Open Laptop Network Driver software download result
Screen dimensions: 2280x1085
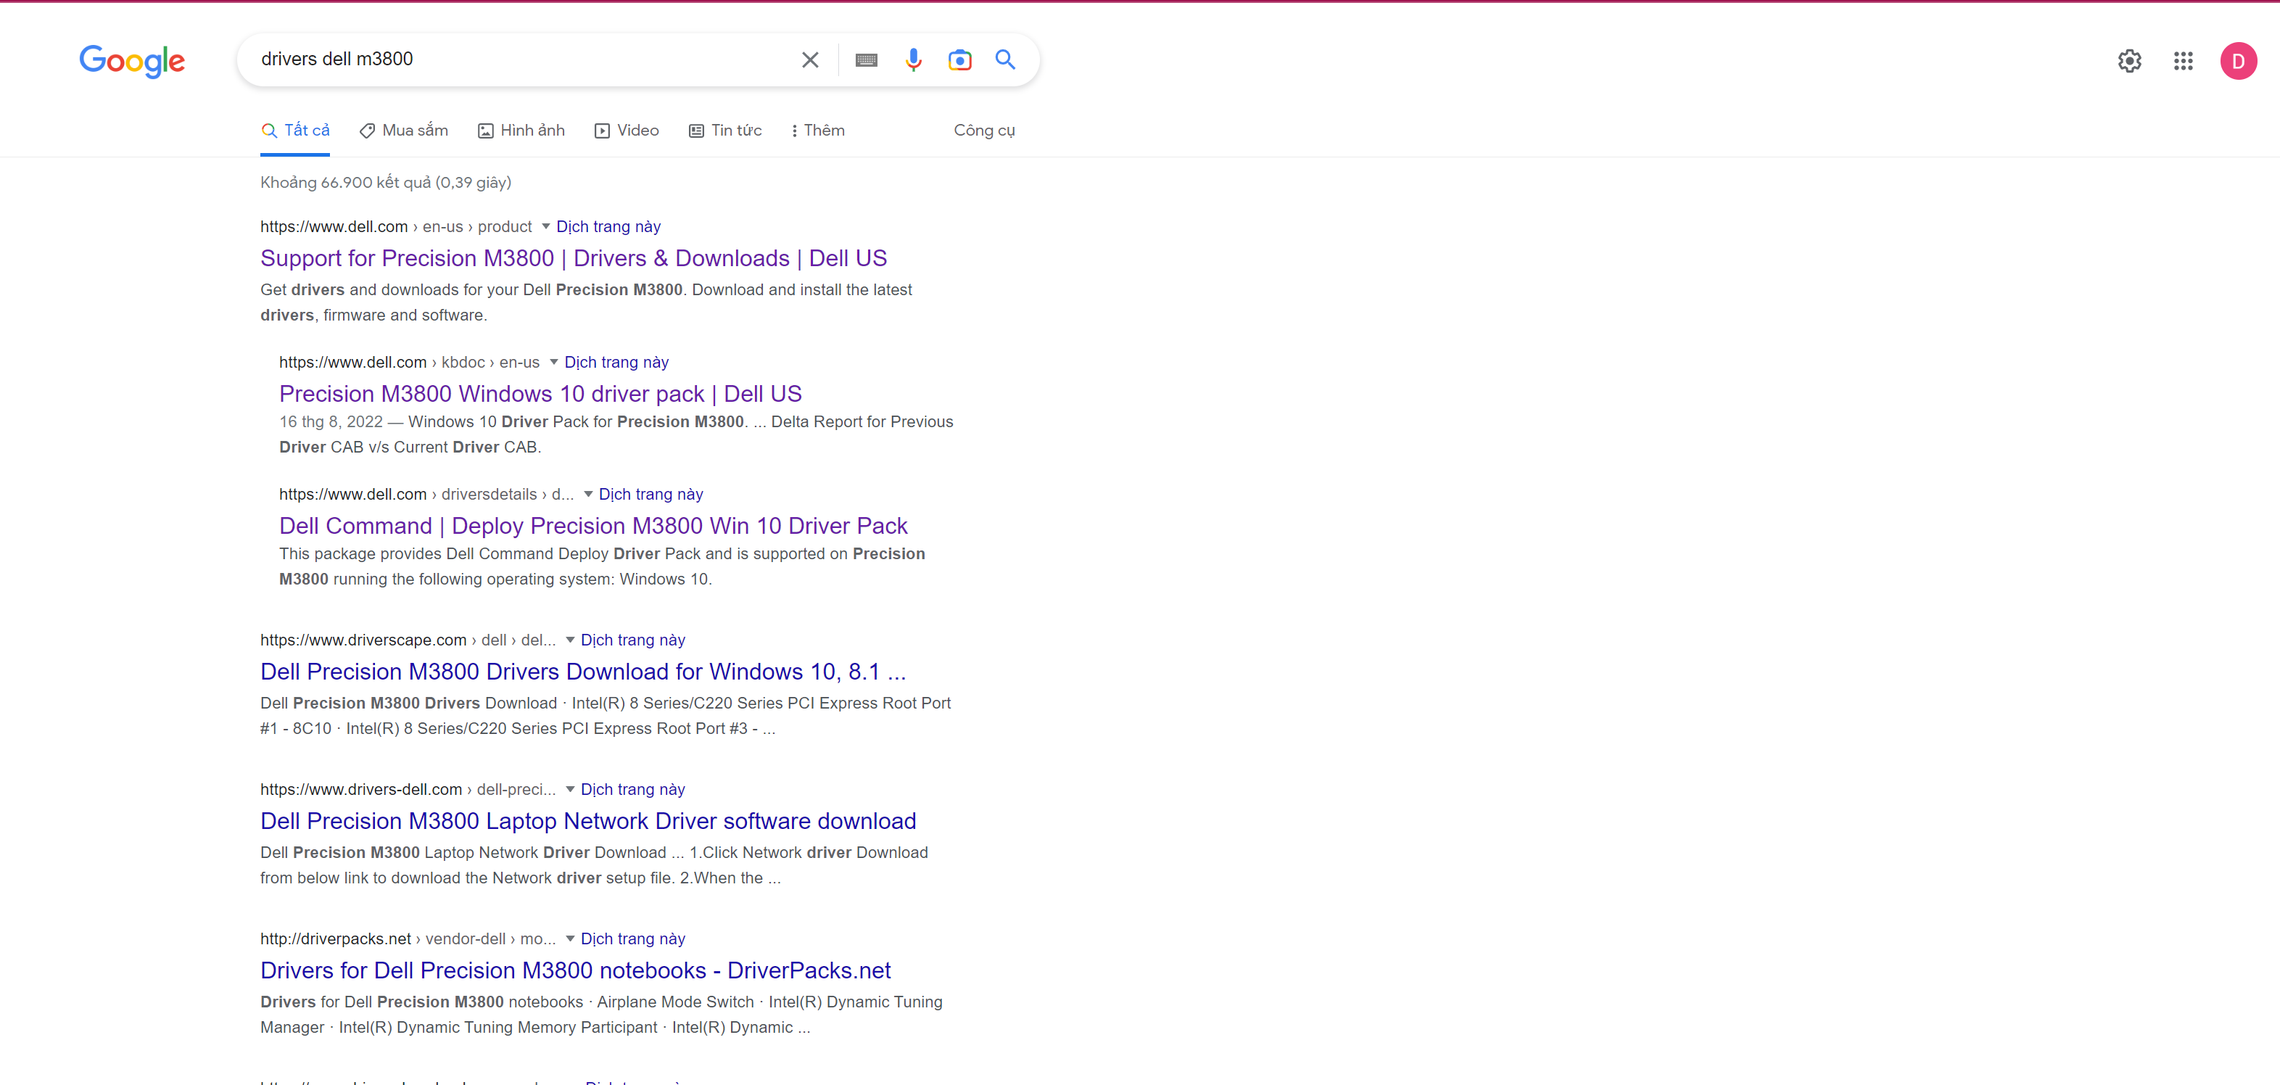click(x=589, y=820)
